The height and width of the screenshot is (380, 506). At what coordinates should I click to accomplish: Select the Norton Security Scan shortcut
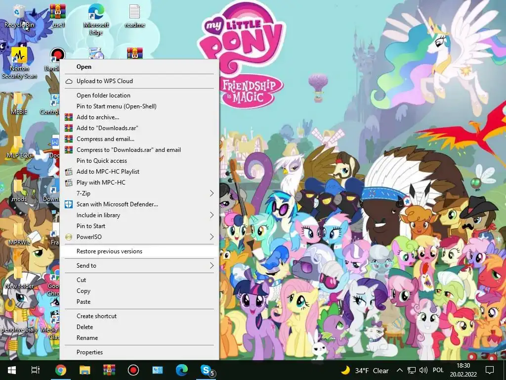[19, 63]
